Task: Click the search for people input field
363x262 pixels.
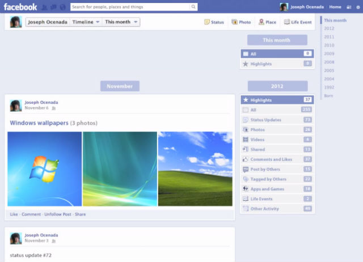Action: coord(130,7)
